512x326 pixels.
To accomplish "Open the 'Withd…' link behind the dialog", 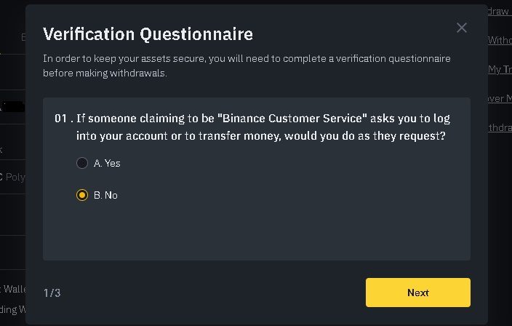I will tap(500, 40).
